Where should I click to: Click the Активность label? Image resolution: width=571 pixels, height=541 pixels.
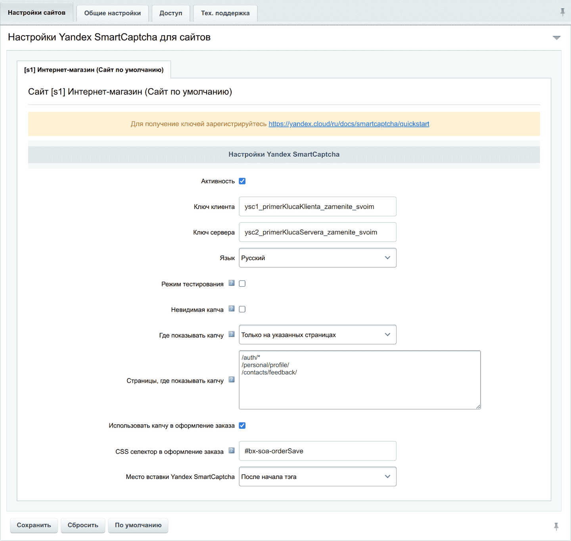click(x=218, y=181)
